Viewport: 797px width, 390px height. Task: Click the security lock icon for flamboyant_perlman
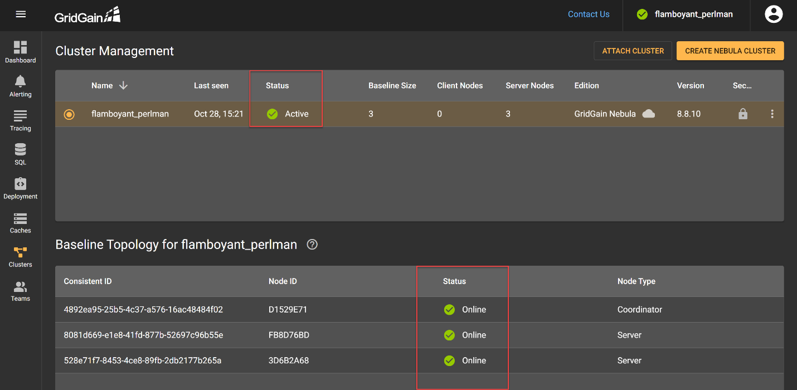742,114
